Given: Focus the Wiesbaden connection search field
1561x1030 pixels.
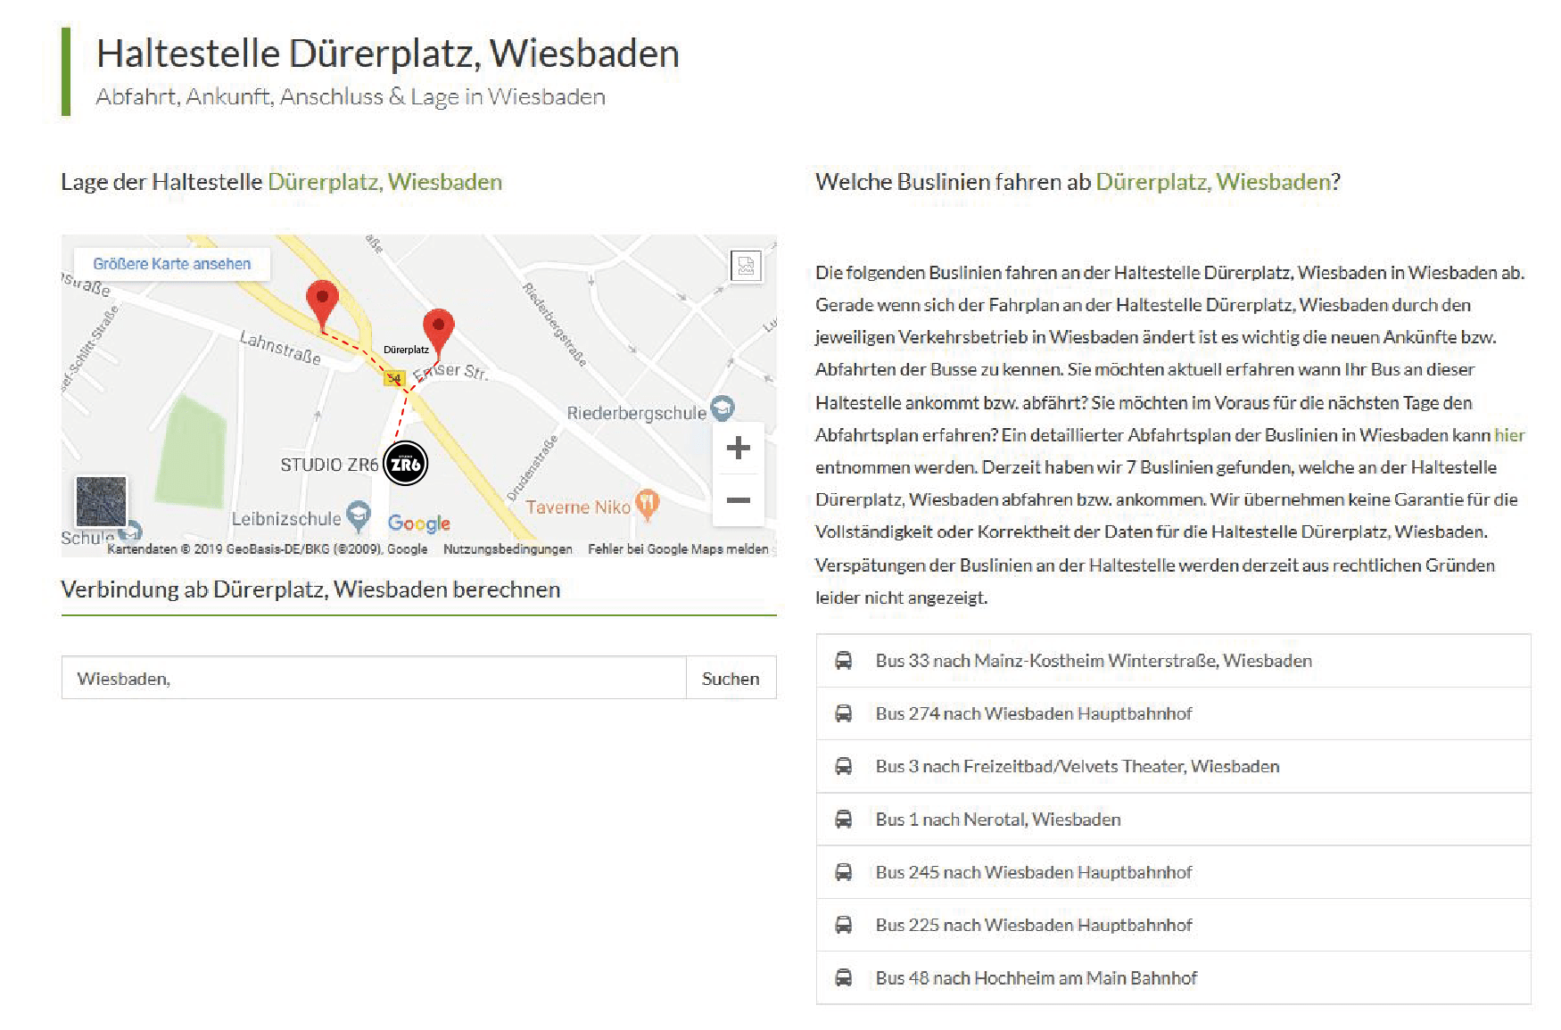Looking at the screenshot, I should (374, 678).
